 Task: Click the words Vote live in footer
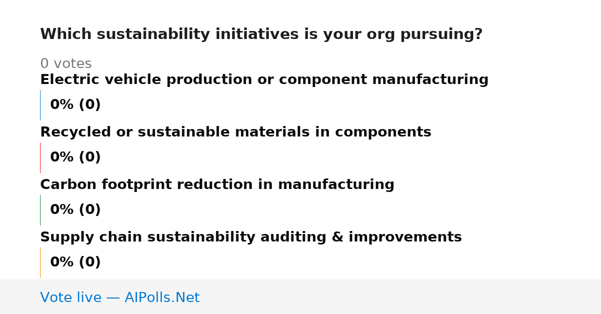click(71, 297)
